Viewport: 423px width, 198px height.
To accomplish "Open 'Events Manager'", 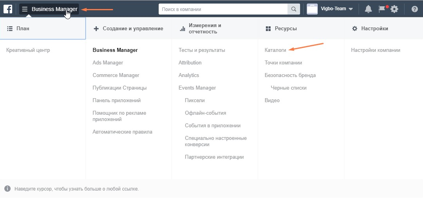I will coord(197,88).
